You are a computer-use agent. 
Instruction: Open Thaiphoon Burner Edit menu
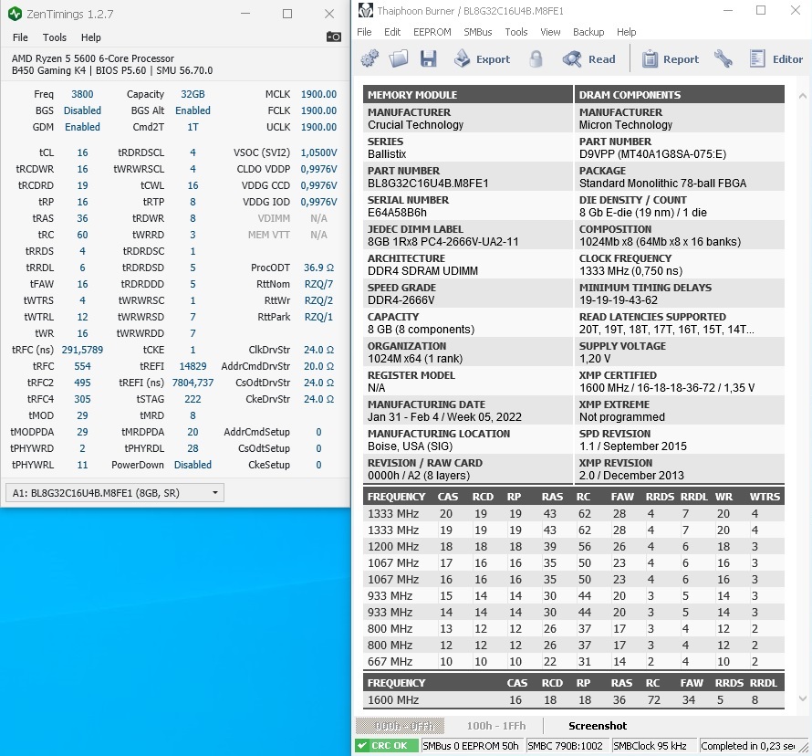[x=392, y=32]
